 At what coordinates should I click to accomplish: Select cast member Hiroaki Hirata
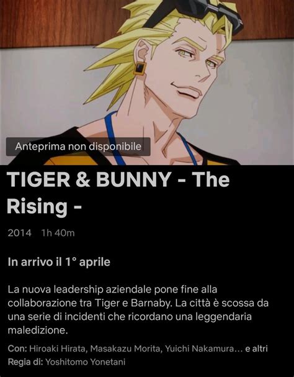57,348
